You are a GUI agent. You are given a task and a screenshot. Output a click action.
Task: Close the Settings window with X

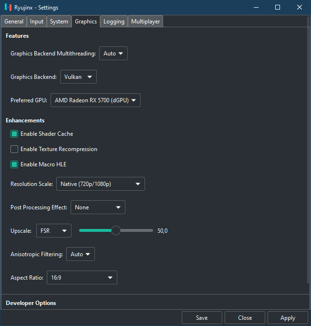[x=300, y=8]
